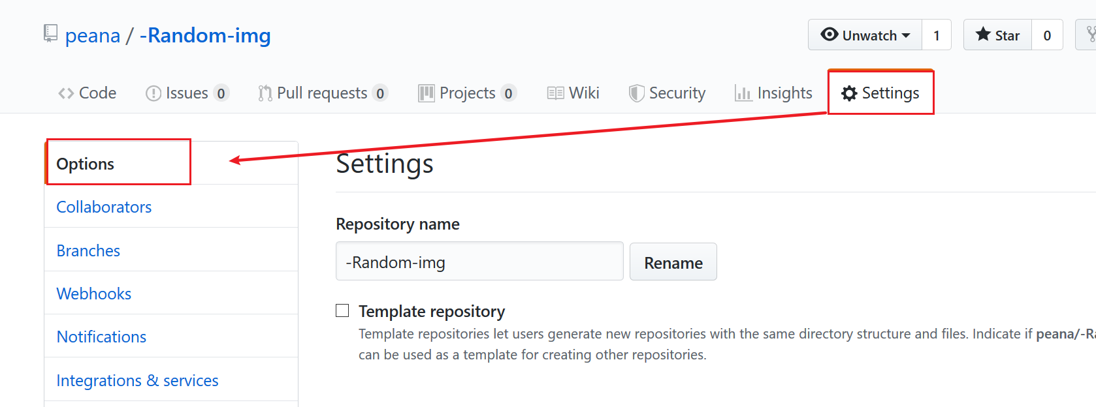
Task: View the Insights tab
Action: coord(774,93)
